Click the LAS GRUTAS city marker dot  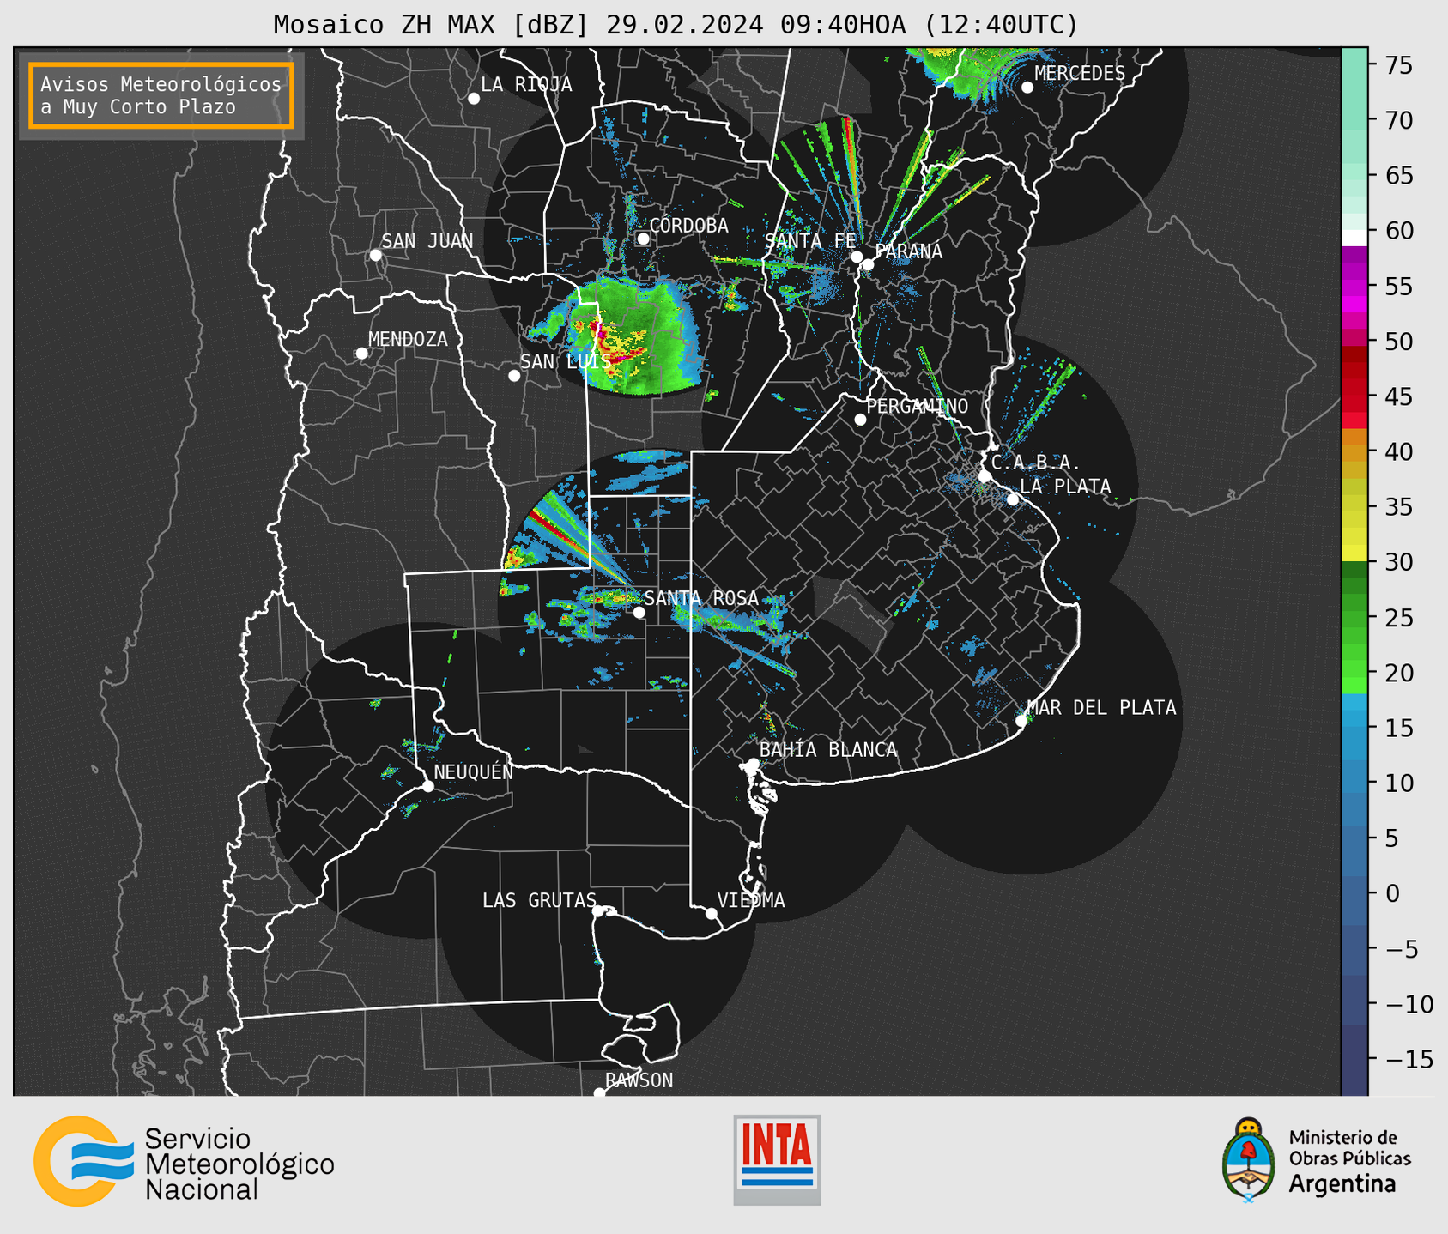(598, 911)
